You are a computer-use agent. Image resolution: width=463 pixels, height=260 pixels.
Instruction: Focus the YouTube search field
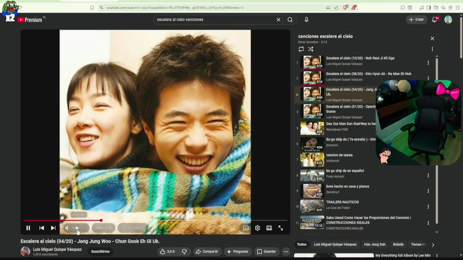tap(213, 19)
